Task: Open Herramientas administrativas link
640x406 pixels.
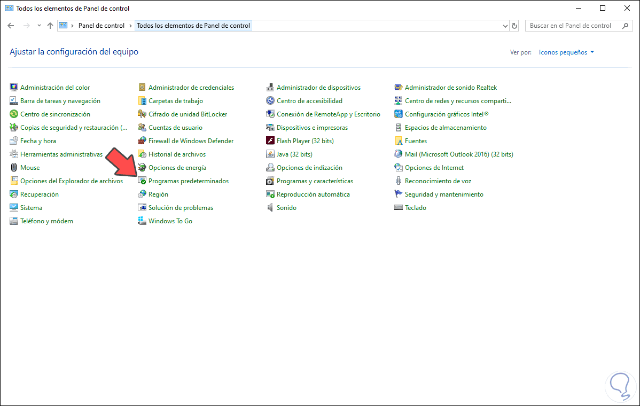Action: click(x=61, y=154)
